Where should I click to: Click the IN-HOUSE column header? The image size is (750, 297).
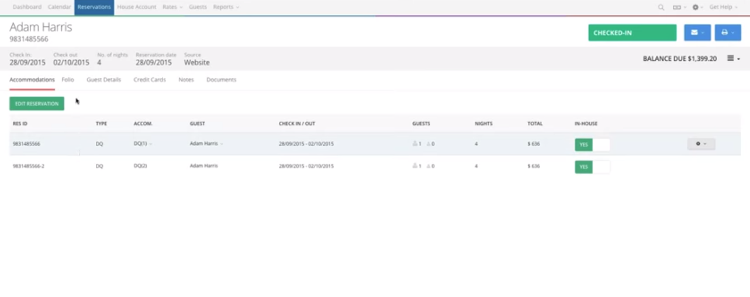click(586, 124)
